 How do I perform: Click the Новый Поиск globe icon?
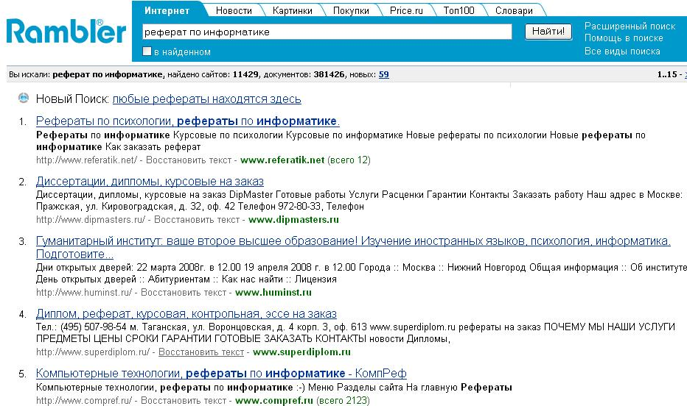[x=24, y=98]
